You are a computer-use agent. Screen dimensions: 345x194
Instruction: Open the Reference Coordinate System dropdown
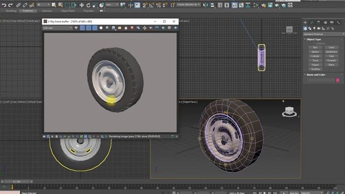point(112,5)
